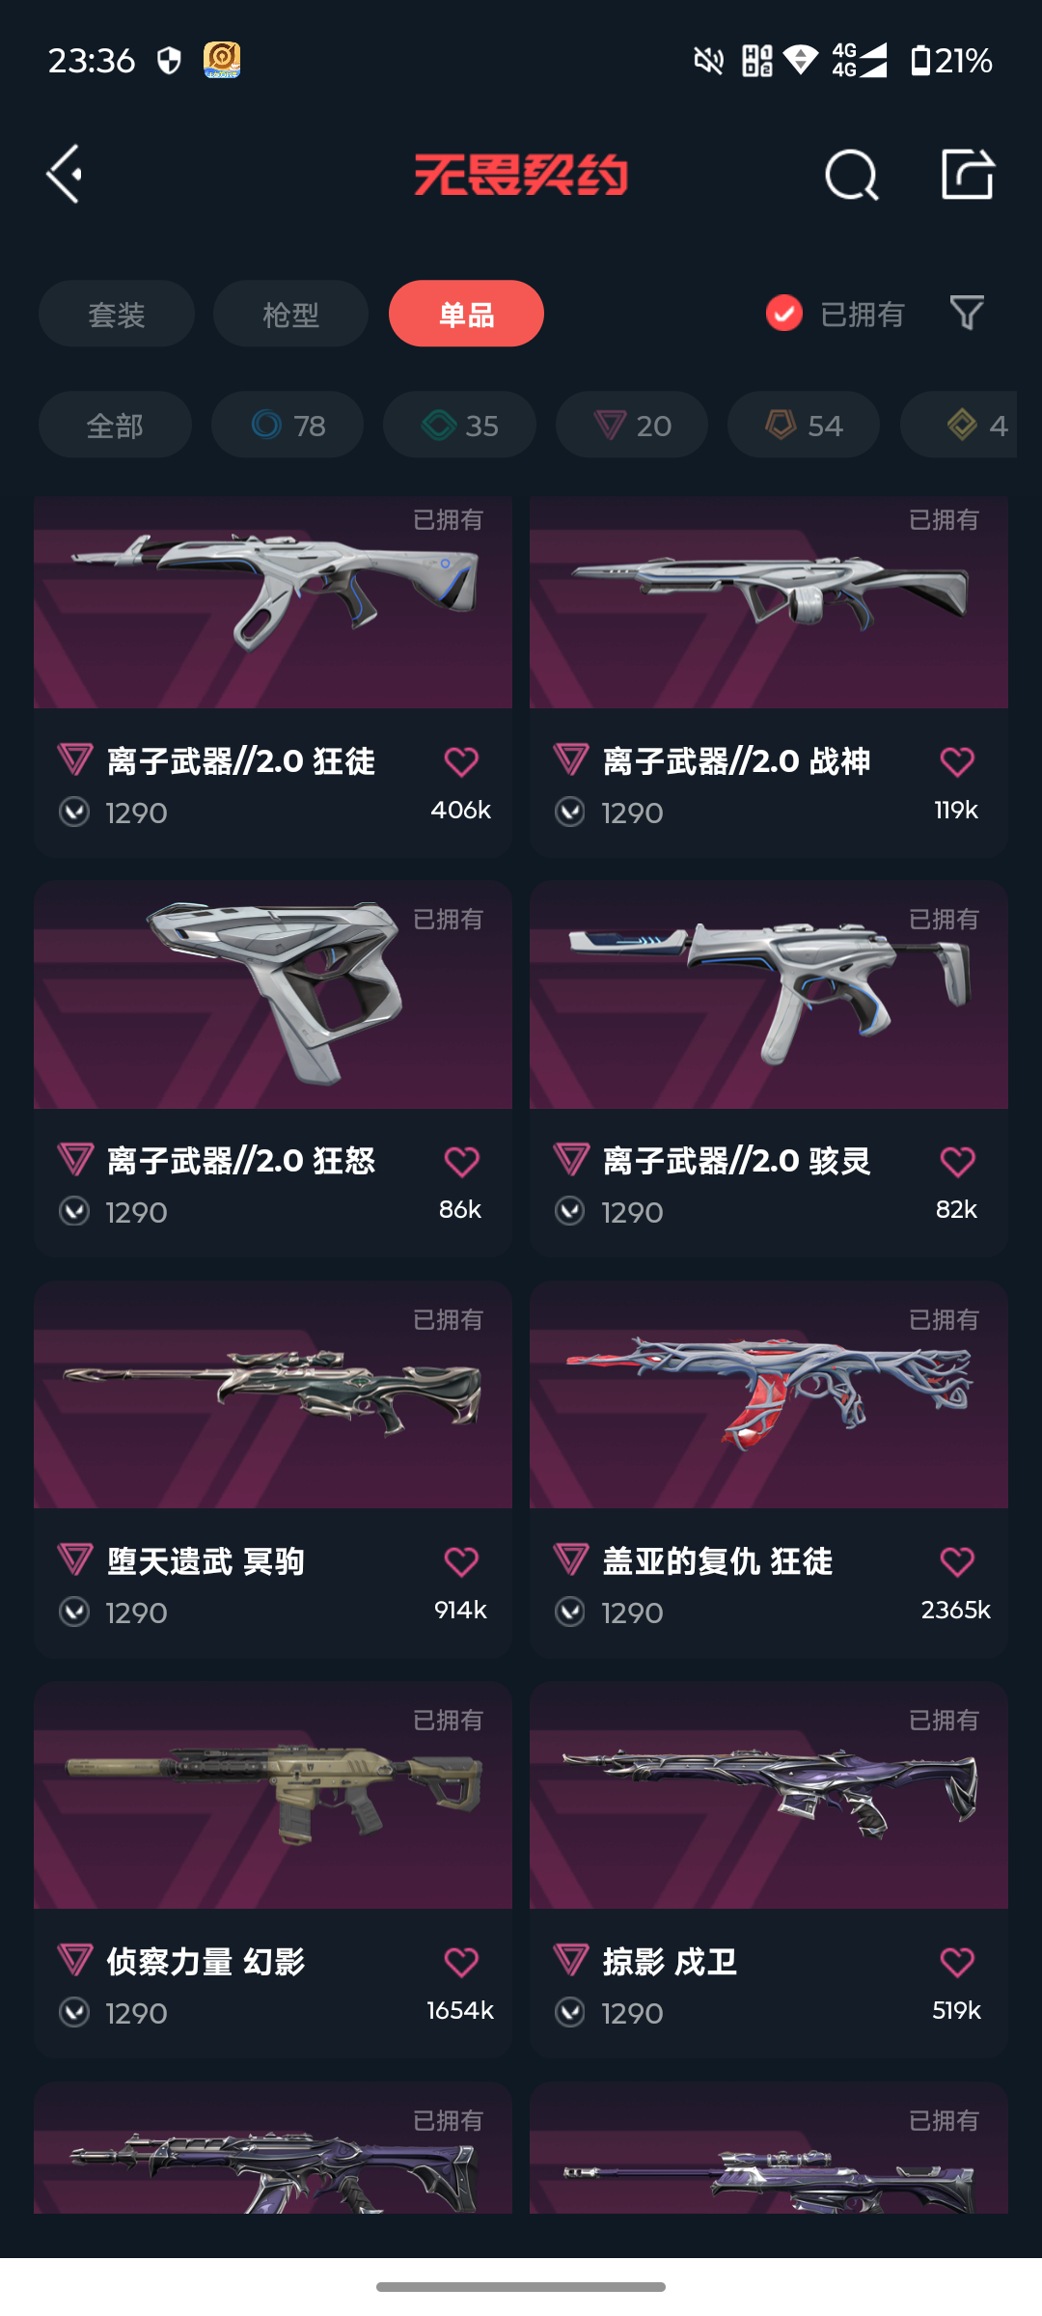1042x2316 pixels.
Task: Open 离子武器//2.0 狂怒 pistol thumbnail
Action: pos(273,995)
